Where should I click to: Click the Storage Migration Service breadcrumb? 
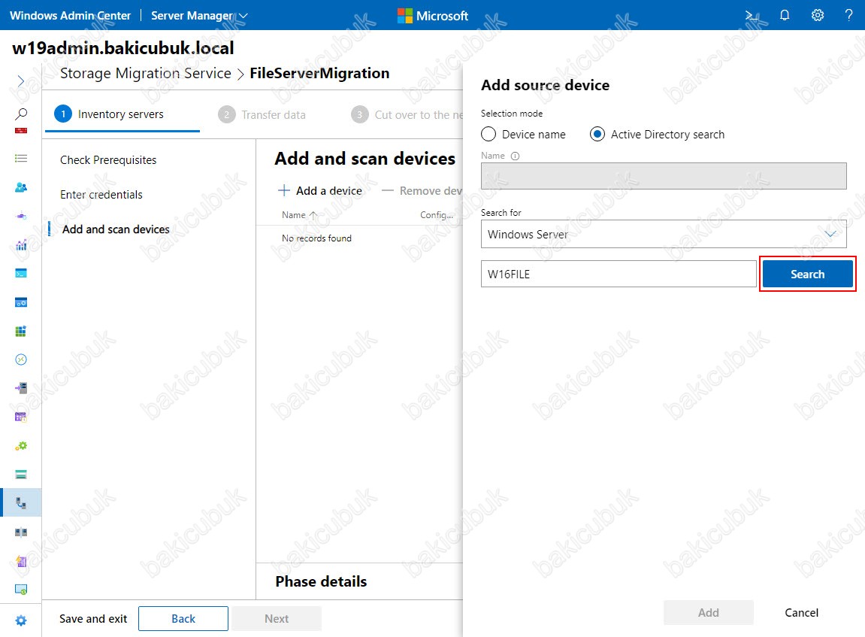point(146,74)
